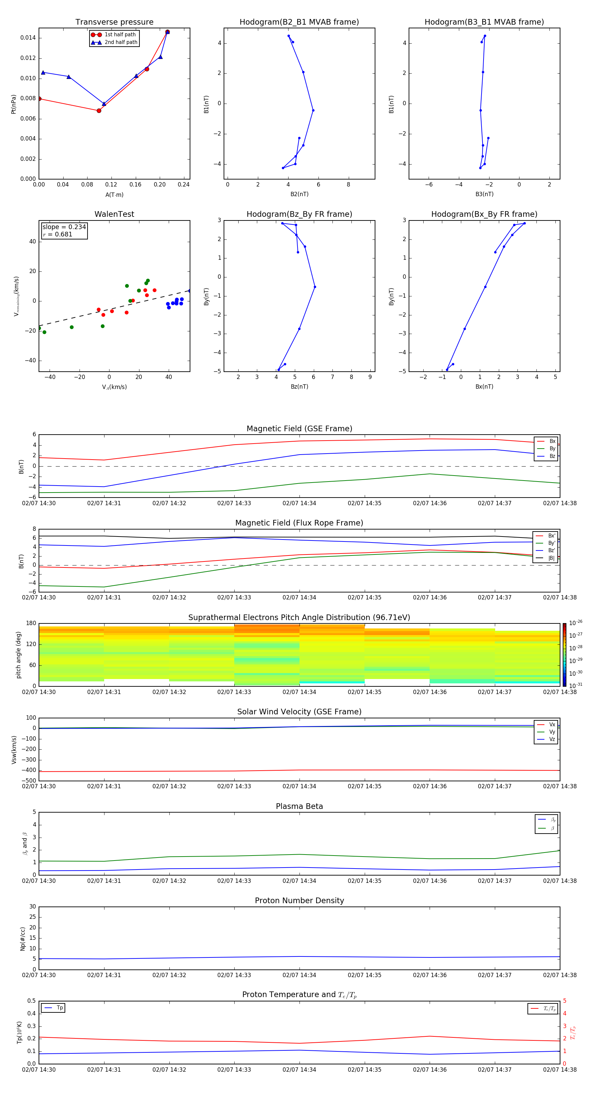Screen dimensions: 599x1099
Task: Click the 'Hodogram(B2_B1 MVAB frame)' title
Action: [299, 22]
